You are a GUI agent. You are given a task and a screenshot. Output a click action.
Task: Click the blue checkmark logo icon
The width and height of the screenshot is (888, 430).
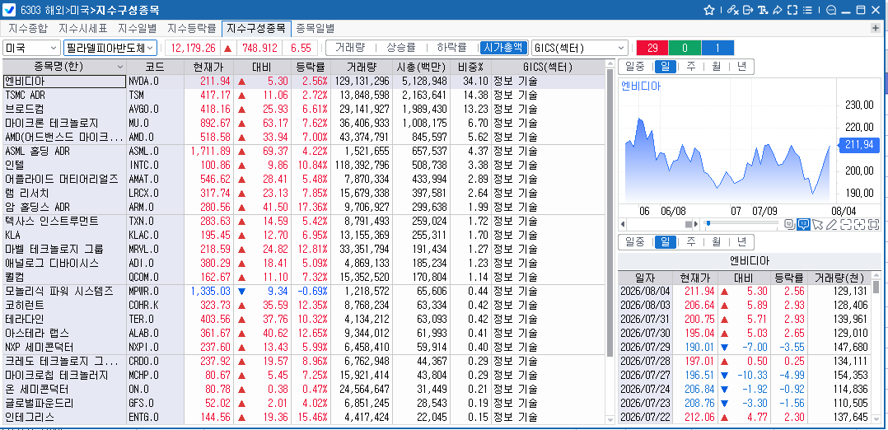pyautogui.click(x=10, y=10)
